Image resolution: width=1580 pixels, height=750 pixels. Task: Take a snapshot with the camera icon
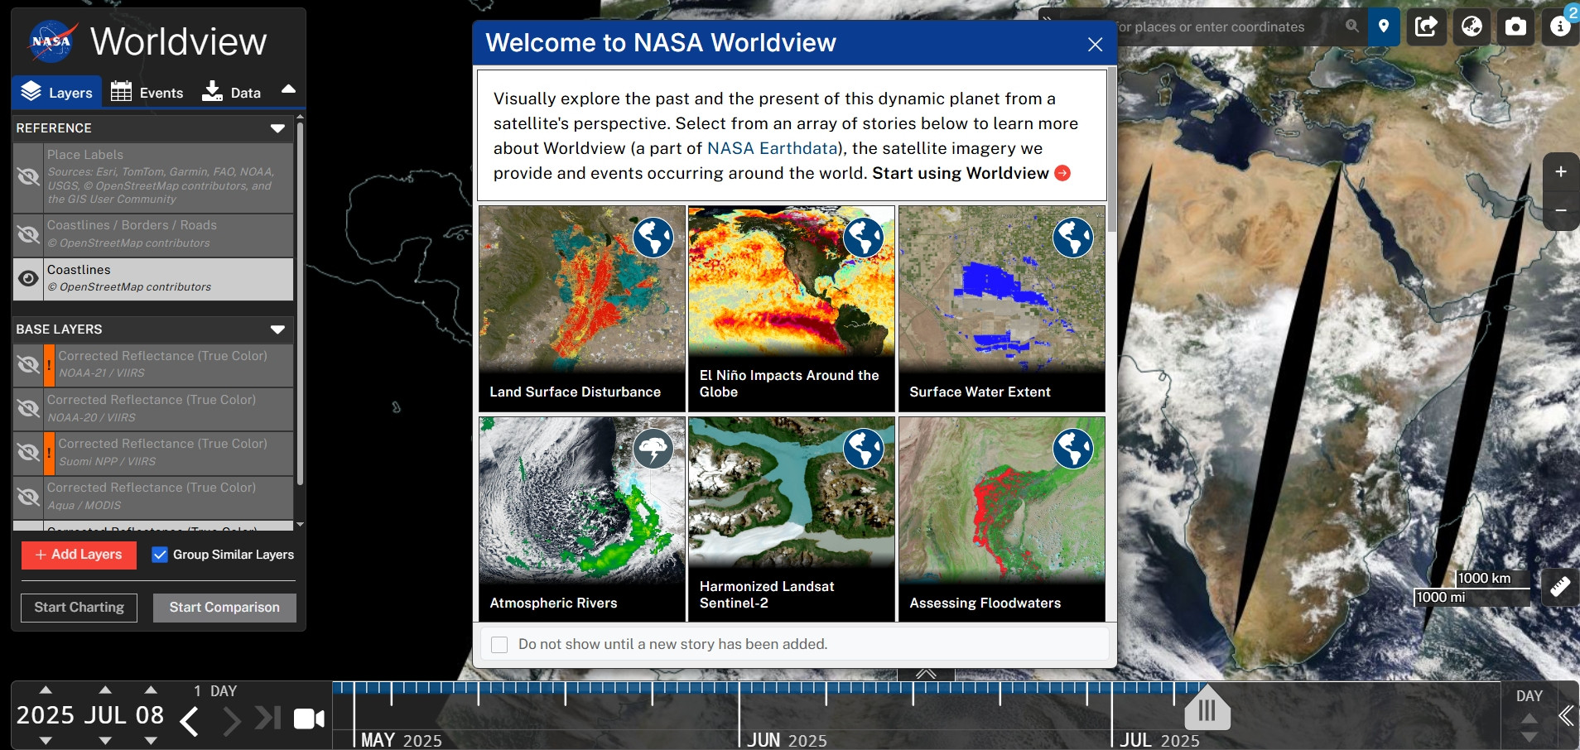[x=1515, y=26]
